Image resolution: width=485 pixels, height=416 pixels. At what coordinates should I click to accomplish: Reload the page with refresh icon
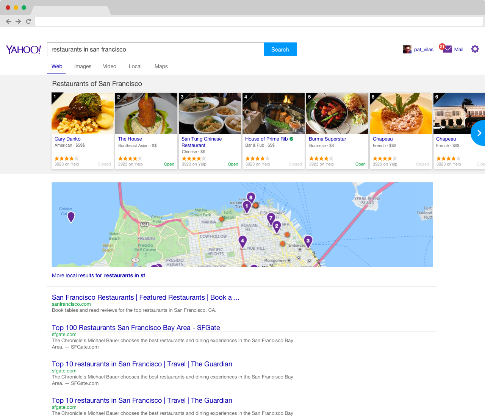(x=28, y=22)
